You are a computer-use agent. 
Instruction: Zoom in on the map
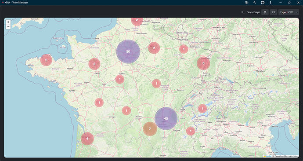tap(8, 22)
